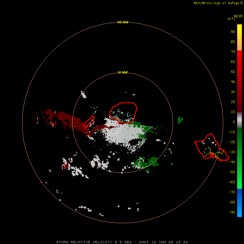Click the gray zero-velocity segment of color bar

click(x=239, y=120)
